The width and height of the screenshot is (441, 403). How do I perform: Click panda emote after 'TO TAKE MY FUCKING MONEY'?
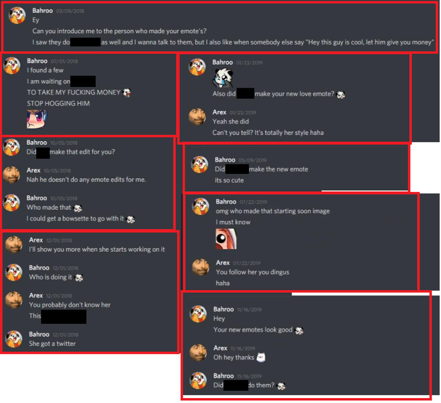click(127, 93)
